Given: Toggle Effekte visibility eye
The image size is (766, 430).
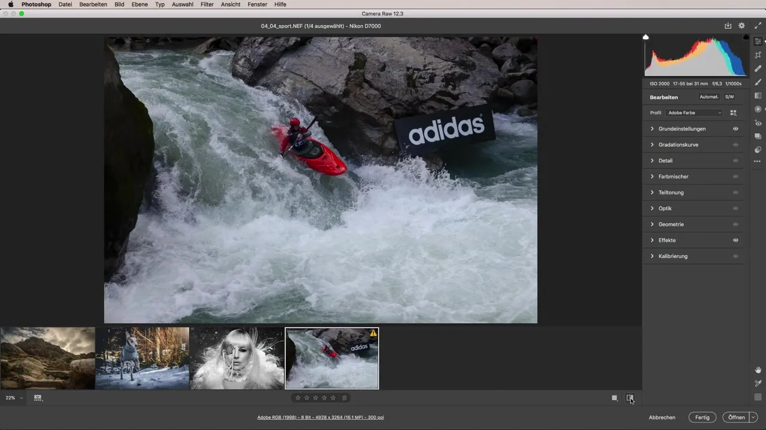Looking at the screenshot, I should point(735,240).
